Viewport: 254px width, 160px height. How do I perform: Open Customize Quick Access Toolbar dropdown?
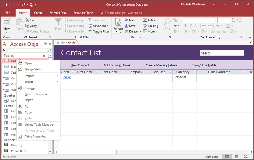pos(40,5)
